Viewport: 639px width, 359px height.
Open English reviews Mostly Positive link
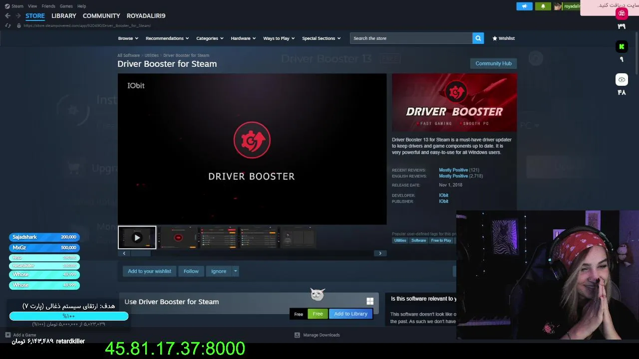tap(453, 176)
